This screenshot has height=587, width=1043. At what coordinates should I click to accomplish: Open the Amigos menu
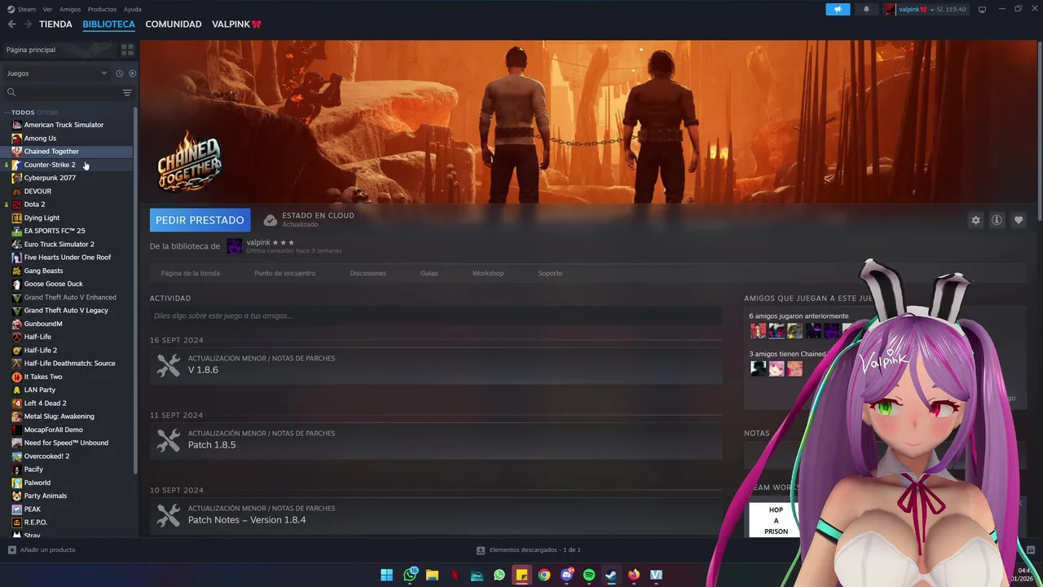[70, 9]
